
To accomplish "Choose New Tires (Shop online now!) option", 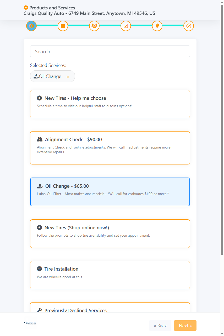I will click(x=110, y=234).
